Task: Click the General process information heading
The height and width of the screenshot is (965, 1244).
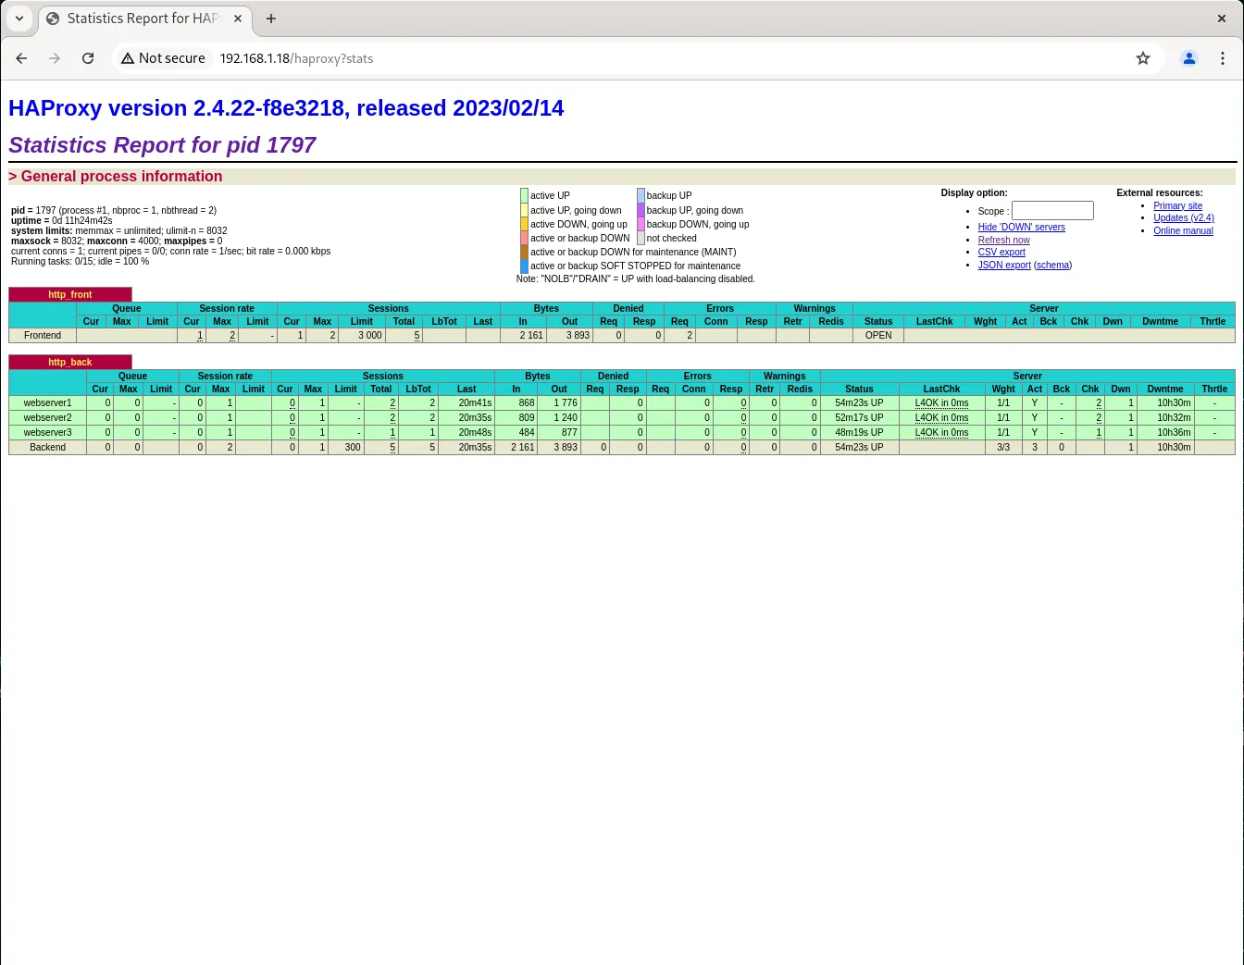Action: point(116,177)
